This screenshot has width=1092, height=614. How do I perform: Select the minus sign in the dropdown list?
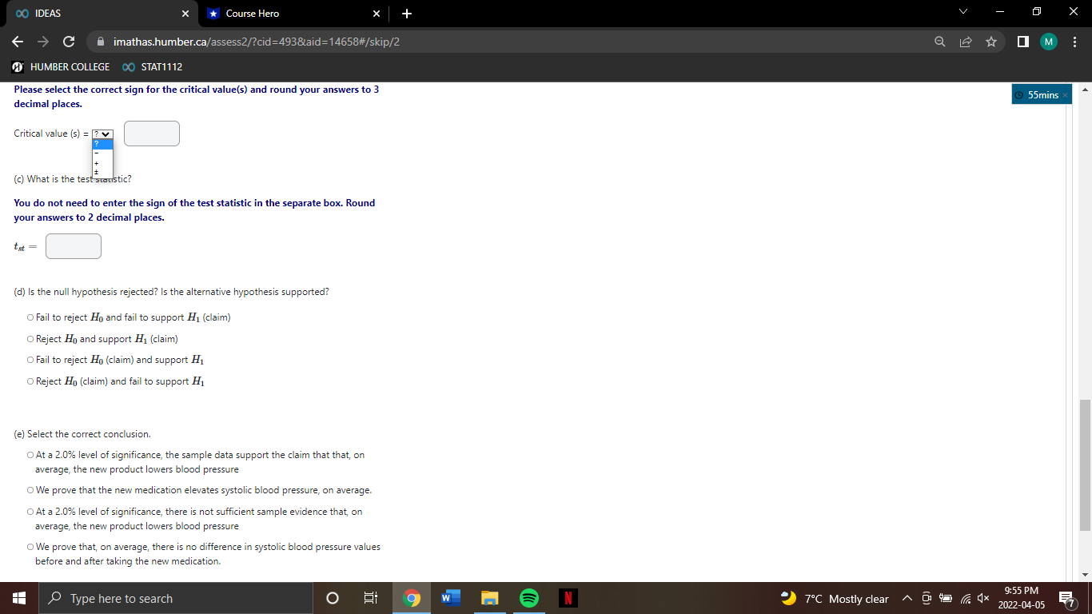tap(96, 153)
